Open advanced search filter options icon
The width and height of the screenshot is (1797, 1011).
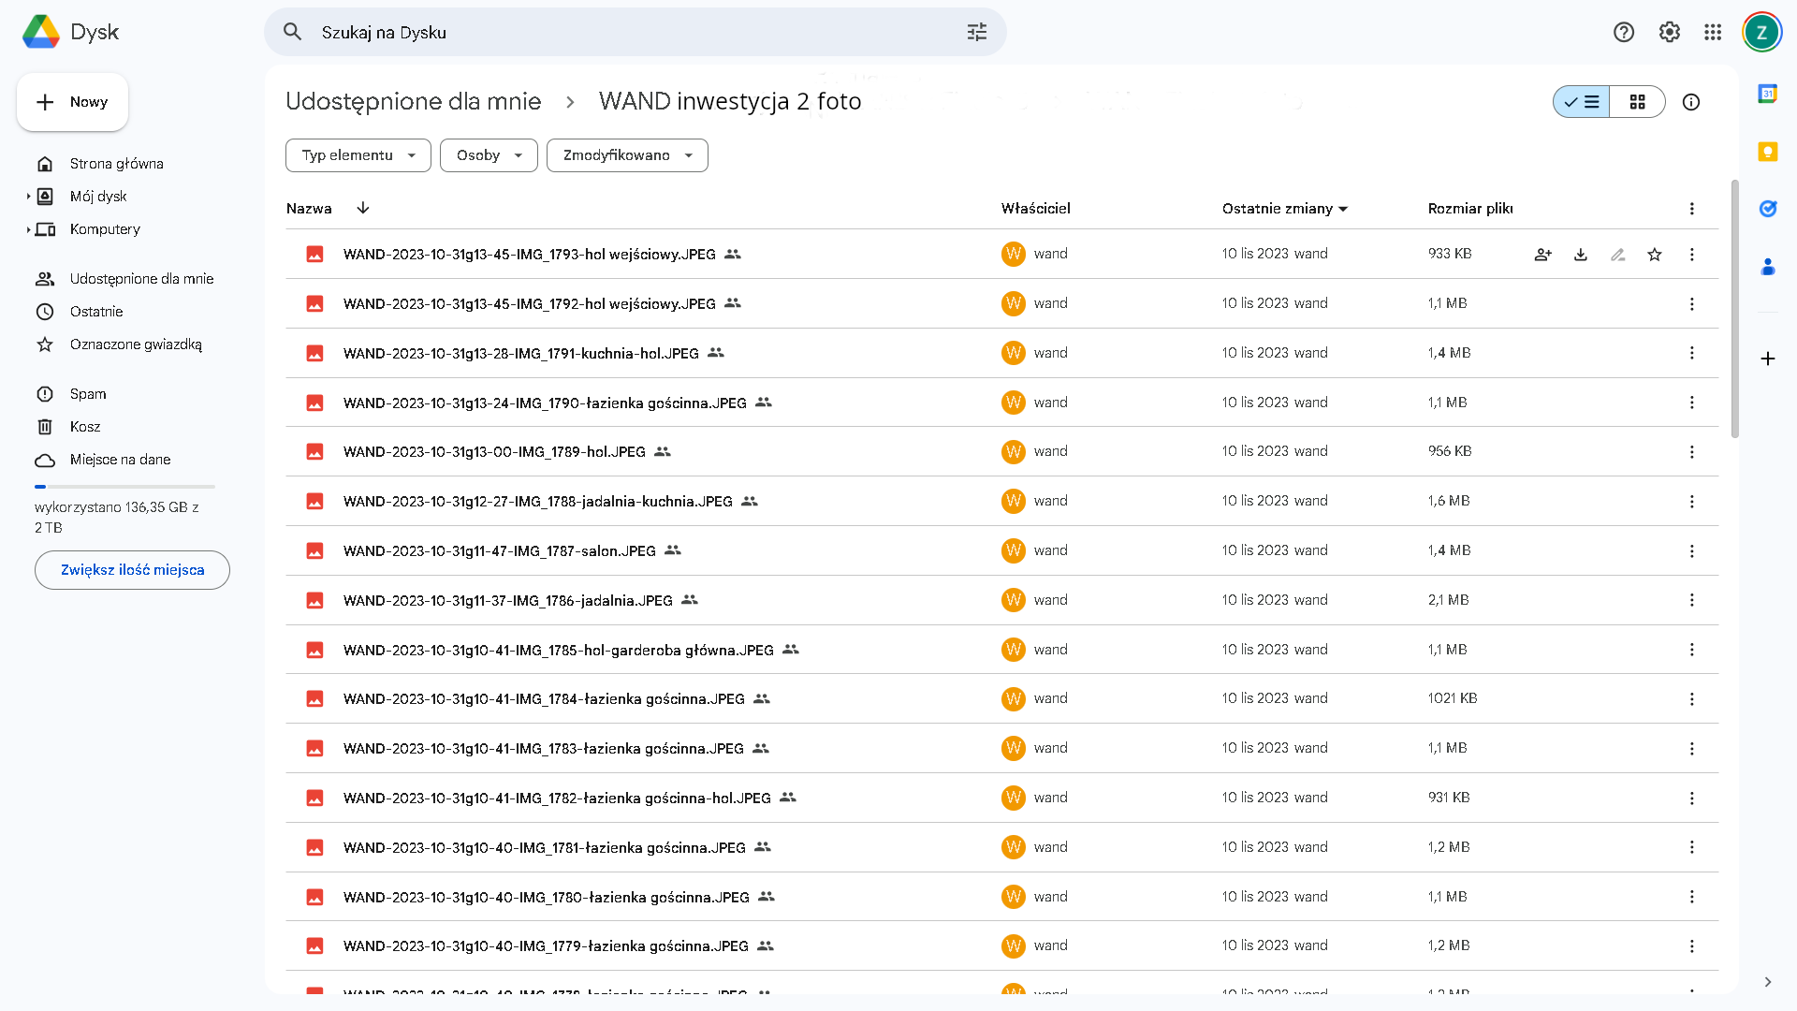click(x=976, y=33)
